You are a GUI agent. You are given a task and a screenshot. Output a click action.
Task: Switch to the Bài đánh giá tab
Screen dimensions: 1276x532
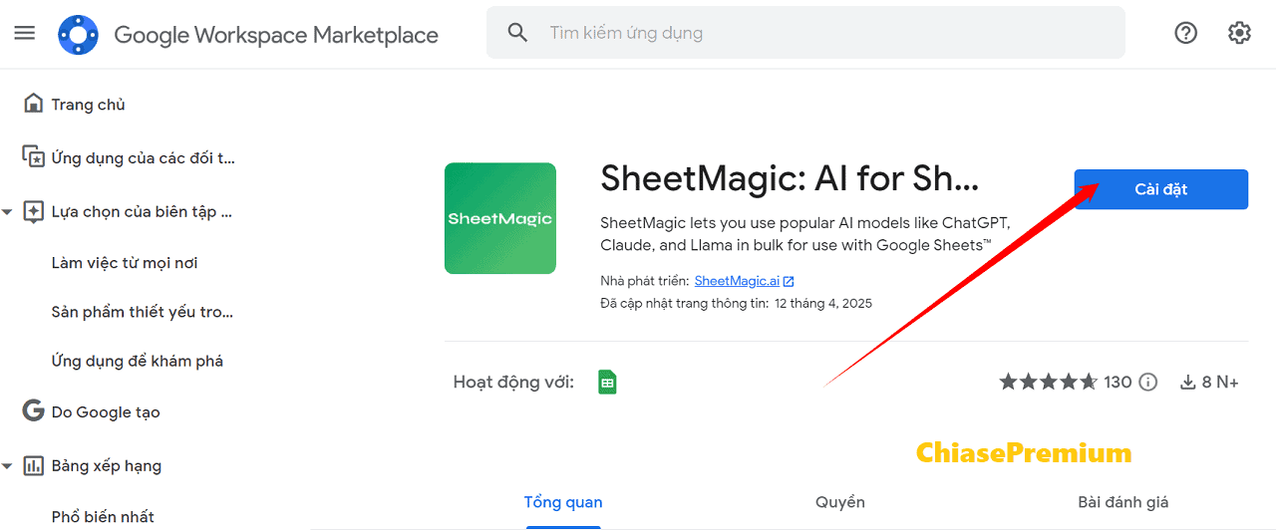tap(1123, 502)
